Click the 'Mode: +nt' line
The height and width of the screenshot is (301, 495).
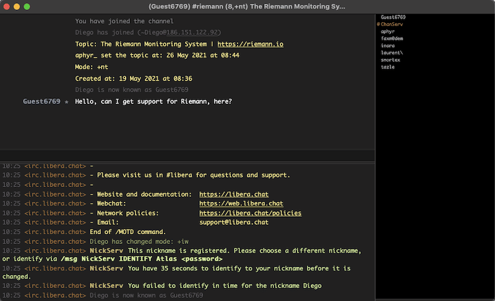click(92, 67)
